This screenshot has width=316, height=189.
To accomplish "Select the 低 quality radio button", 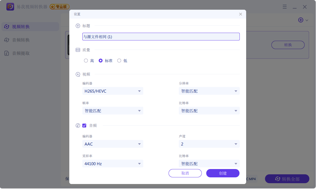I will 119,60.
